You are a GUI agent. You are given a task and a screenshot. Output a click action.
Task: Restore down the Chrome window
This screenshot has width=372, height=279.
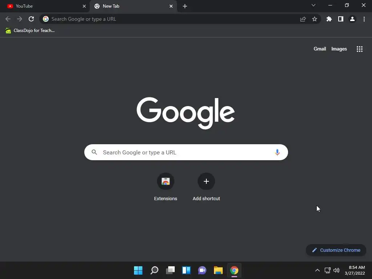pos(347,5)
